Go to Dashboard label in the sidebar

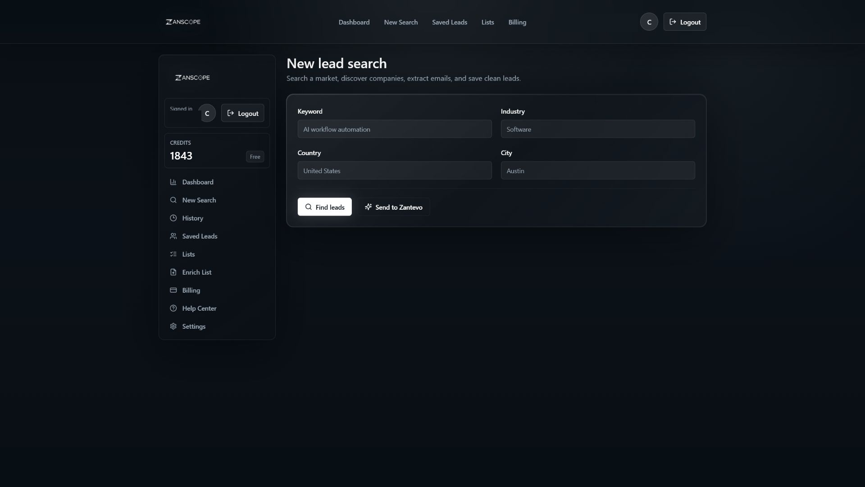pos(198,182)
